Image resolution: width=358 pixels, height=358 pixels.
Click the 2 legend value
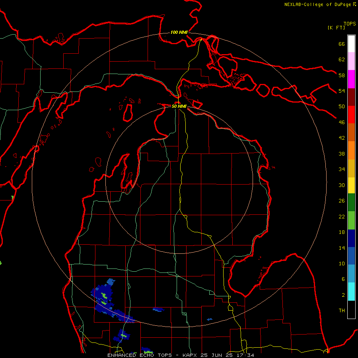click(343, 295)
